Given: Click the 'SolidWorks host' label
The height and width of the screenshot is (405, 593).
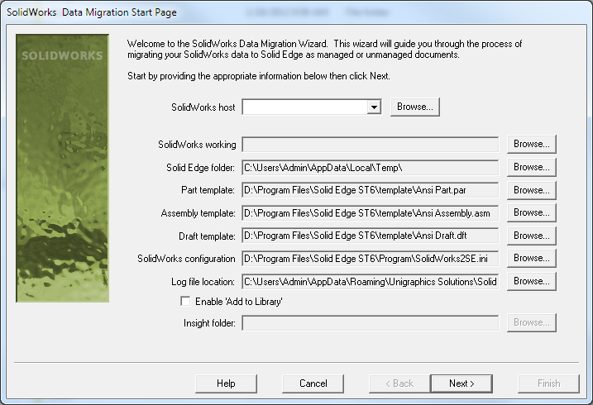Looking at the screenshot, I should pyautogui.click(x=203, y=107).
